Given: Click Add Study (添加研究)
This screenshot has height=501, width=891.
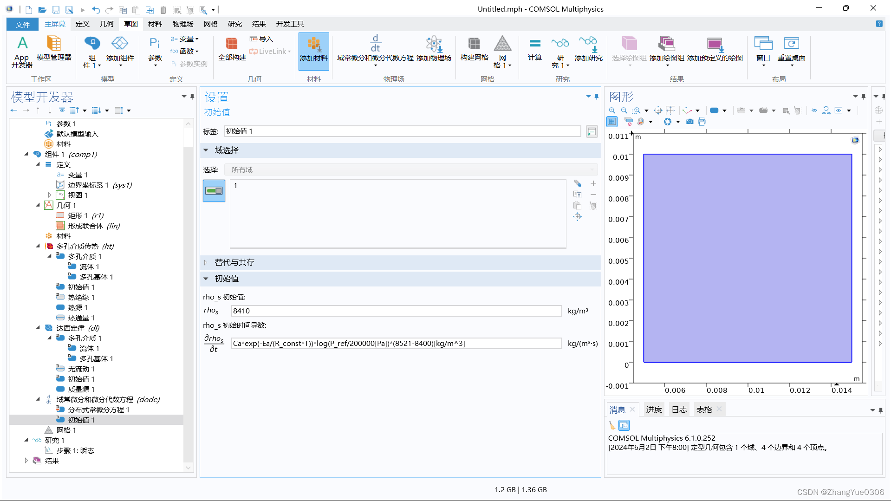Looking at the screenshot, I should coord(588,49).
